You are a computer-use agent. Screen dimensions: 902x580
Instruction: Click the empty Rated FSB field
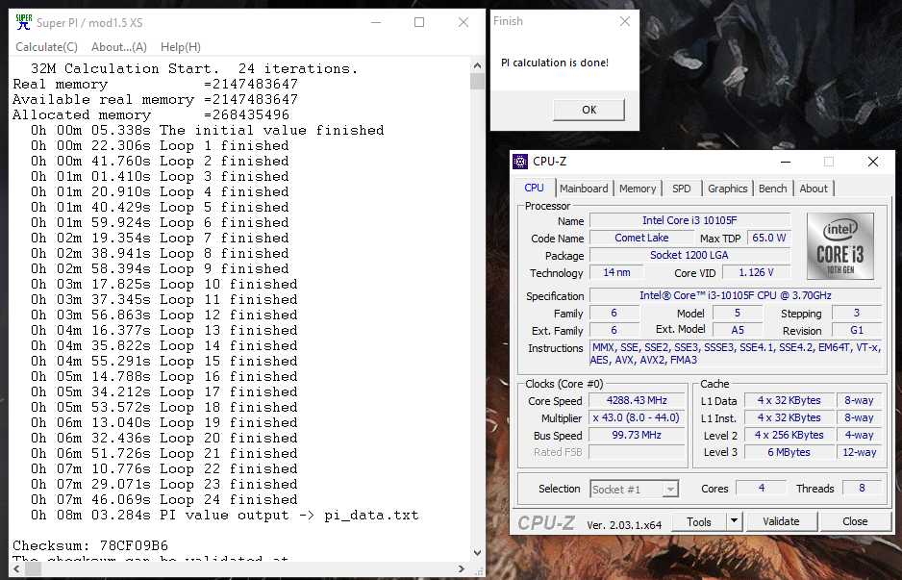click(637, 452)
